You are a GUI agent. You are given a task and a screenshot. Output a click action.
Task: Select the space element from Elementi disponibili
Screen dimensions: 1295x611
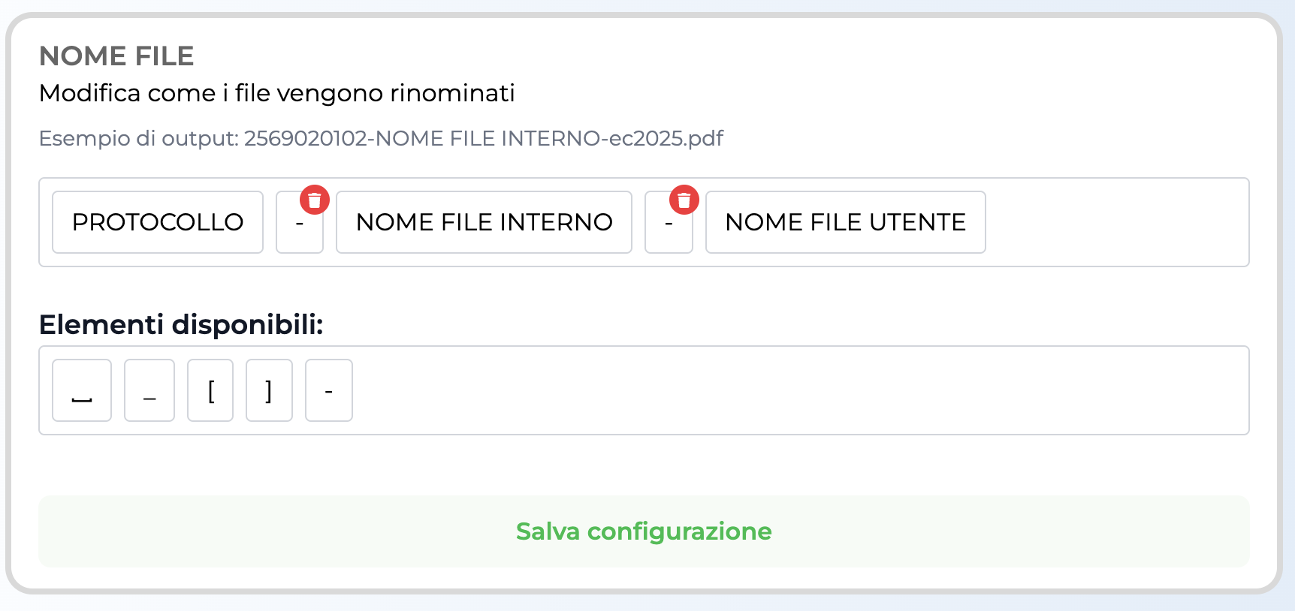pos(82,390)
